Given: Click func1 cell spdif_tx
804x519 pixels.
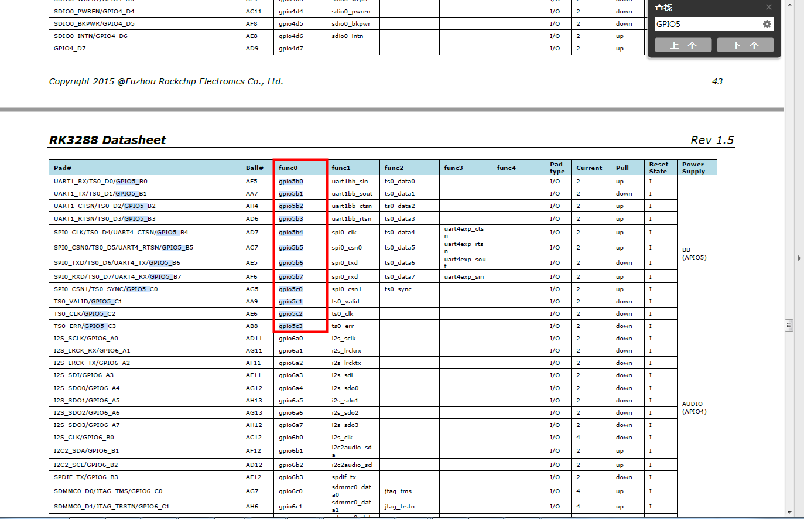Looking at the screenshot, I should pos(344,477).
